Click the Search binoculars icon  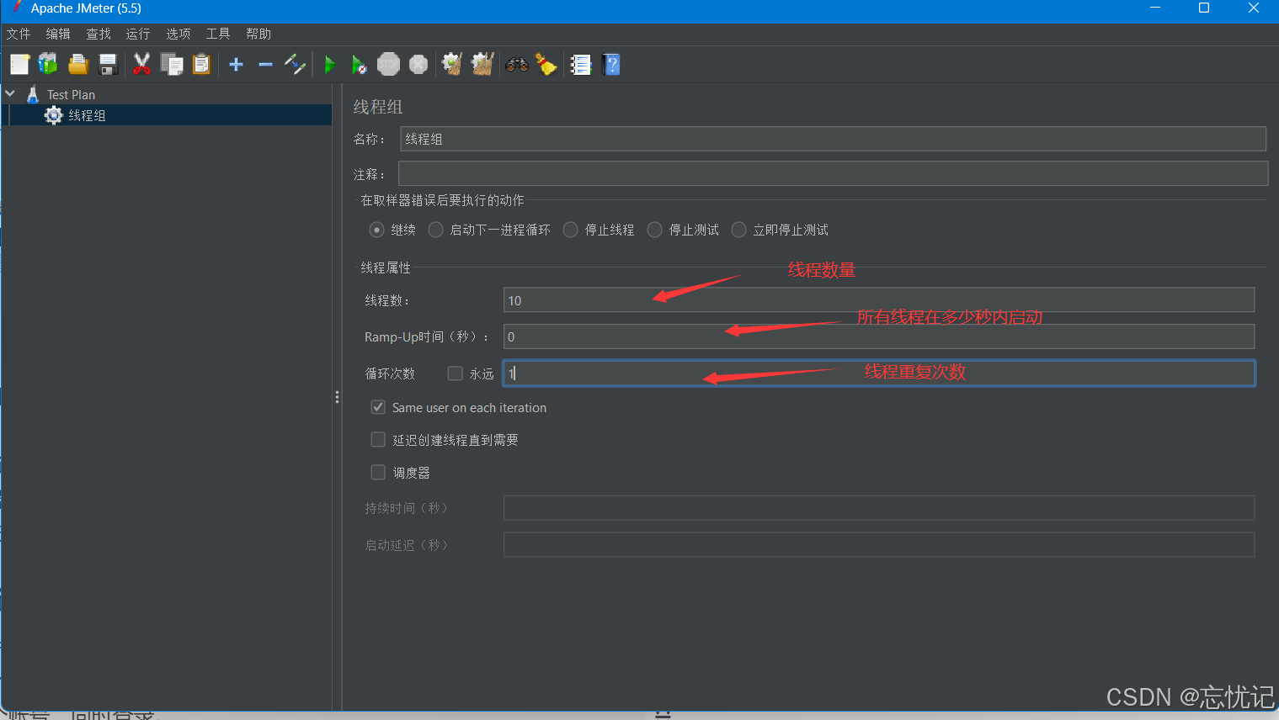pyautogui.click(x=516, y=64)
